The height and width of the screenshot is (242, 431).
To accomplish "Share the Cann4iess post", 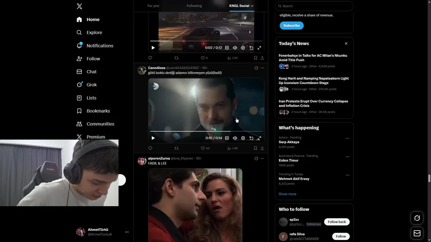I will click(262, 148).
